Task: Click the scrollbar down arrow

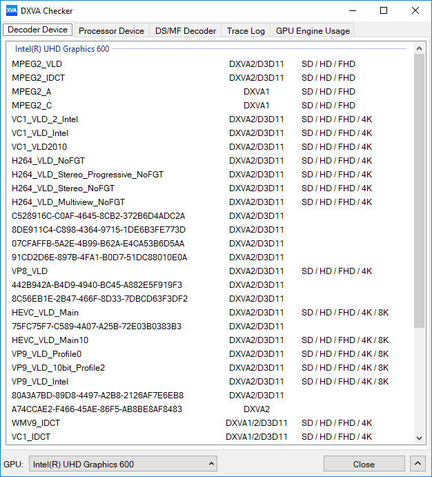Action: 419,438
